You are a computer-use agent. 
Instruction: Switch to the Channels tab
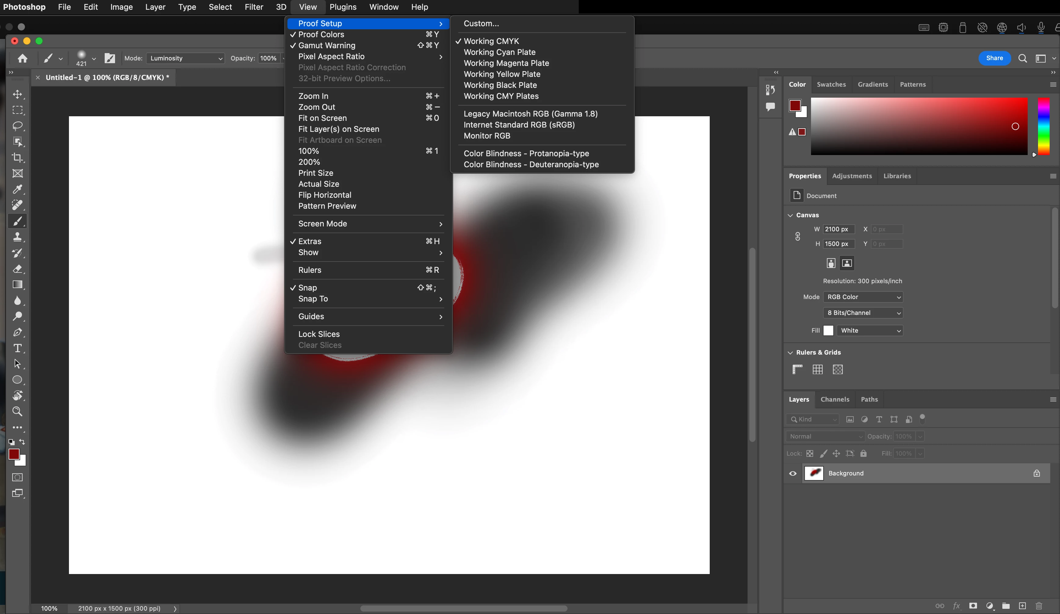pos(835,399)
